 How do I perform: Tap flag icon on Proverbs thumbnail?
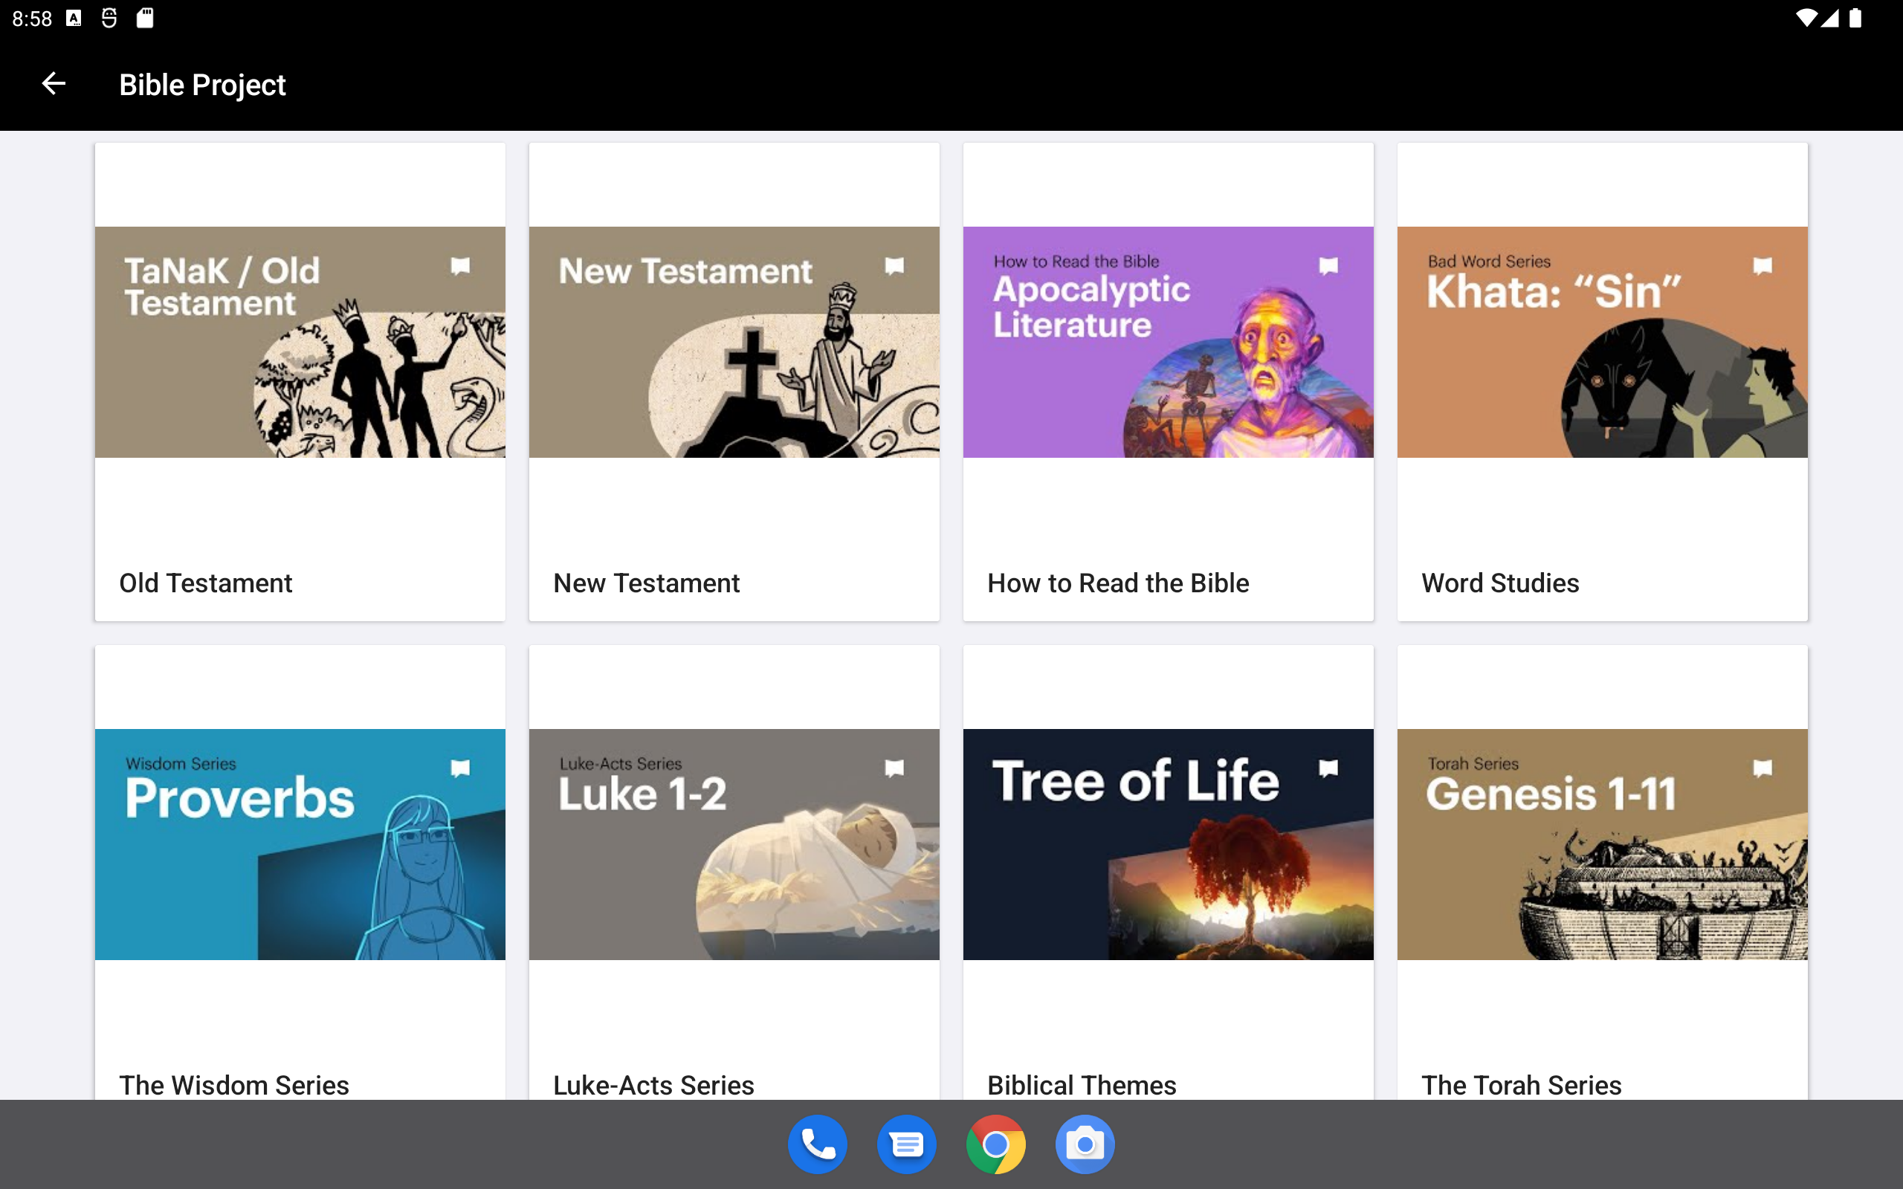[x=460, y=768]
